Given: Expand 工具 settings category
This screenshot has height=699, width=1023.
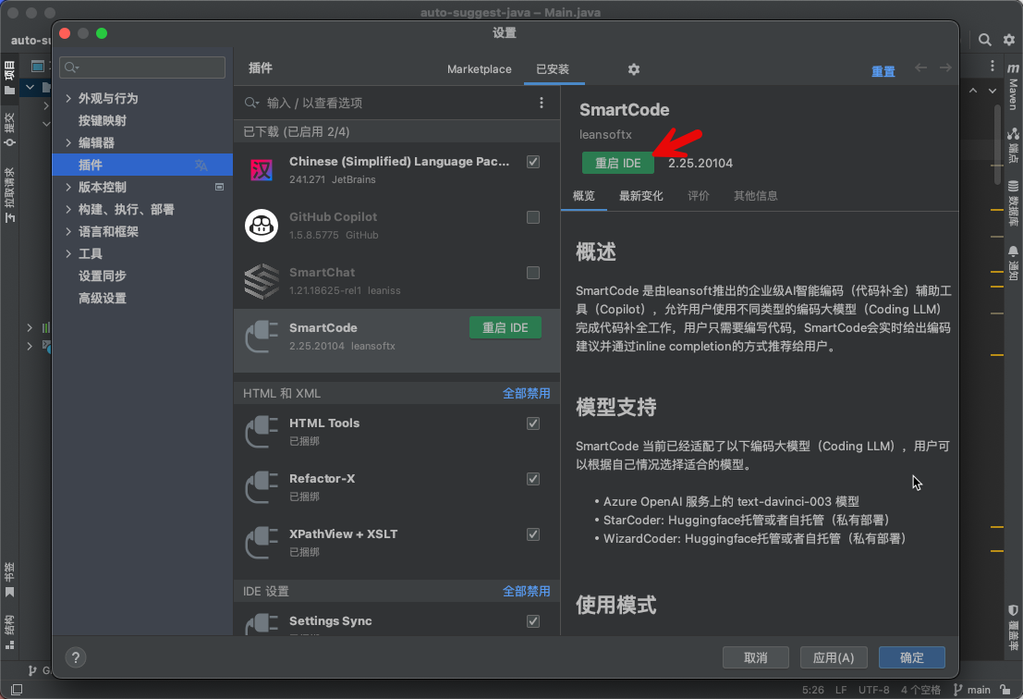Looking at the screenshot, I should [68, 253].
